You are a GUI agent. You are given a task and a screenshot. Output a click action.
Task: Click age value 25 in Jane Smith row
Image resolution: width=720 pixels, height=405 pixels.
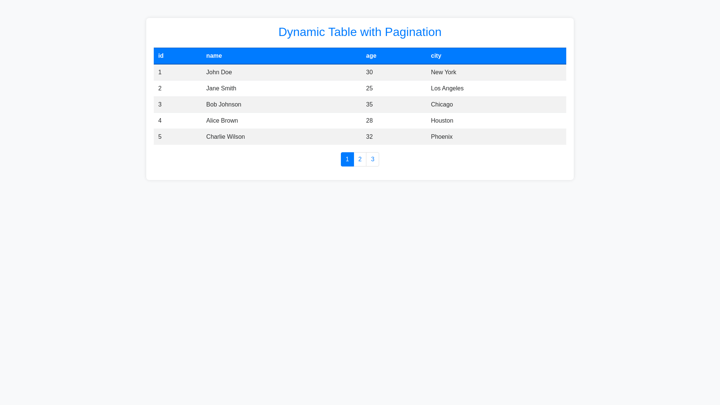click(x=394, y=88)
